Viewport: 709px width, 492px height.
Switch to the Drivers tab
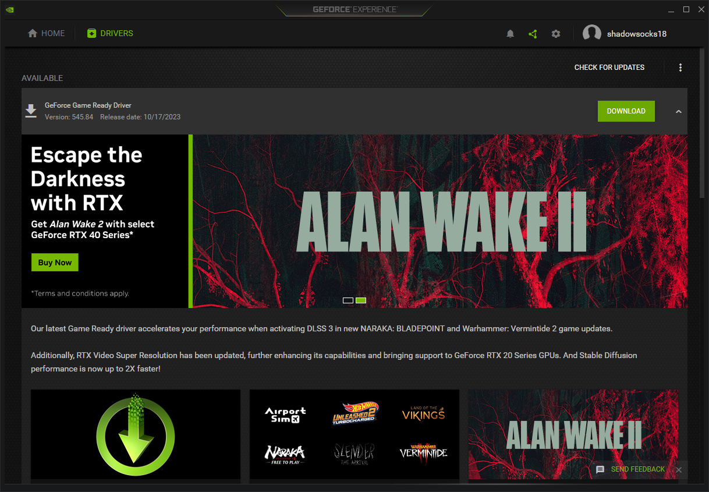(110, 34)
